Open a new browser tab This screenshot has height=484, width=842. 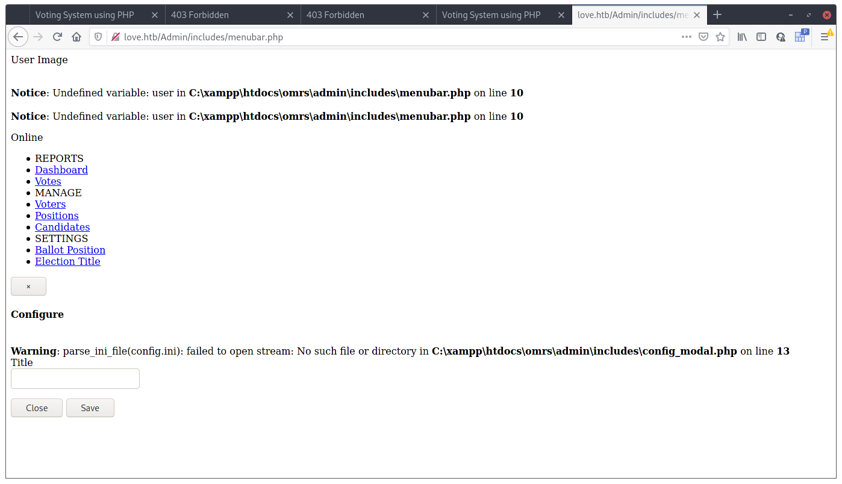click(717, 14)
